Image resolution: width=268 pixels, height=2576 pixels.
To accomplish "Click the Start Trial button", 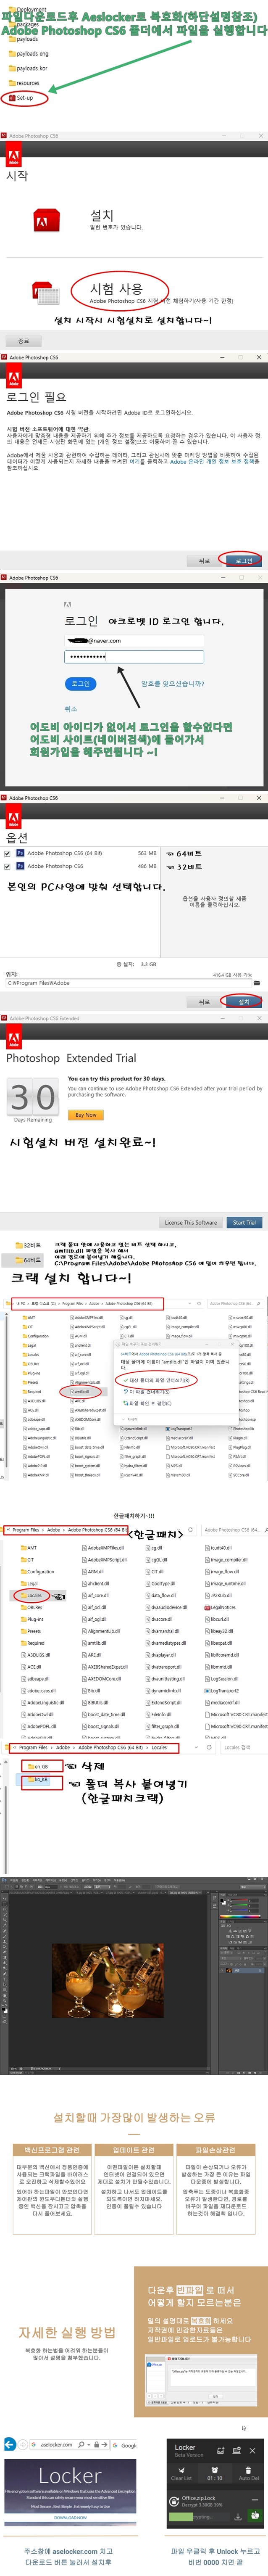I will pos(244,1222).
